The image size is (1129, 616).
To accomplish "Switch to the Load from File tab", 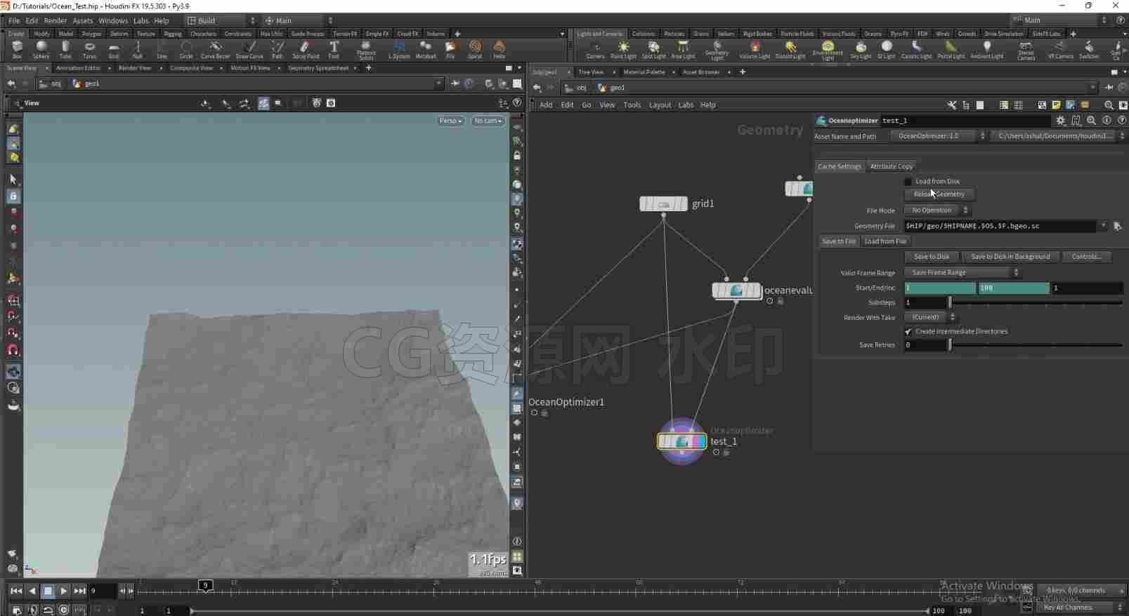I will pos(885,241).
